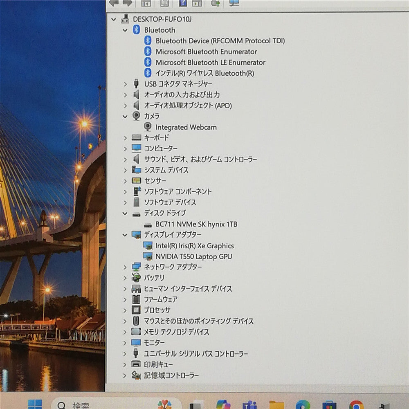409x409 pixels.
Task: Expand the 記憶域コントローラー category
Action: (x=125, y=375)
